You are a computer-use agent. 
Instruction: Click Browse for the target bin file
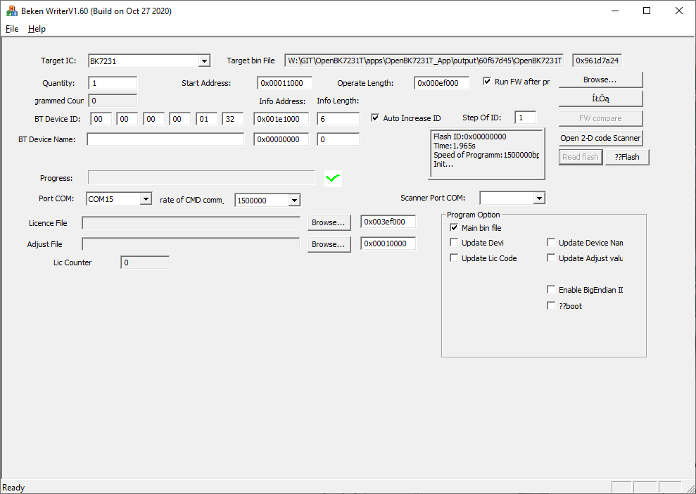(600, 80)
